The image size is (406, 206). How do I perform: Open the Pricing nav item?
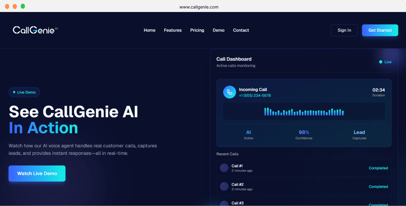pos(197,30)
